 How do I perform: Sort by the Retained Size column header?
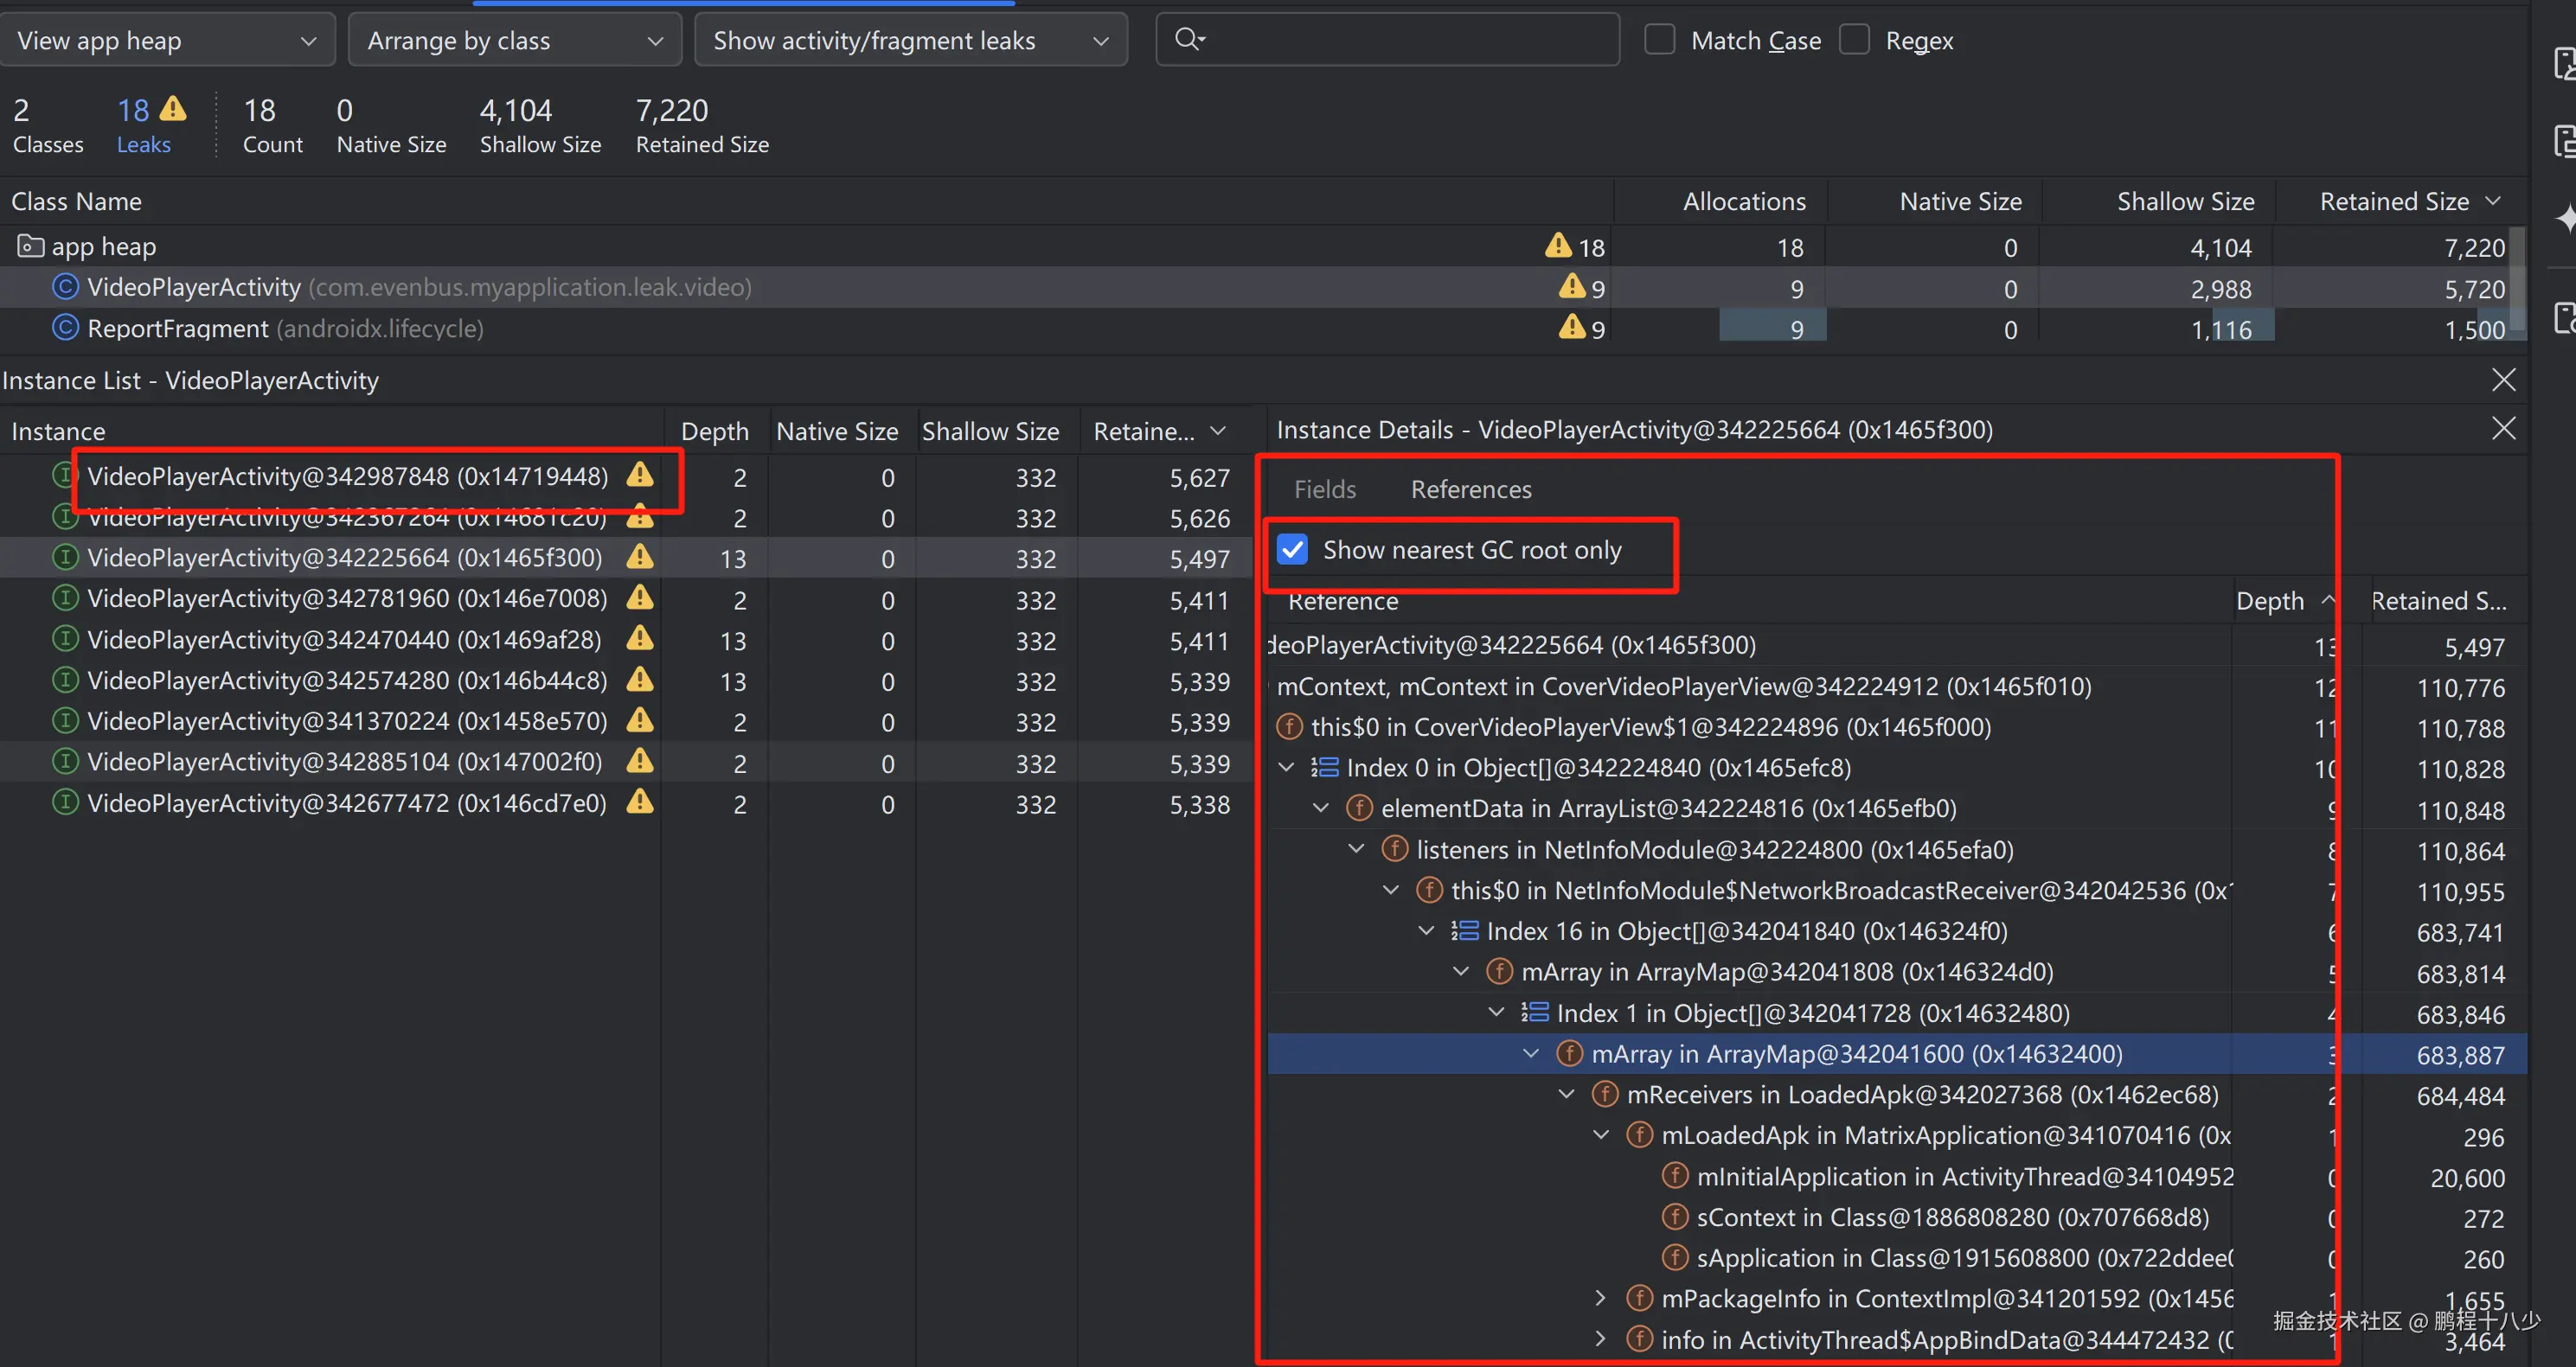click(2394, 201)
